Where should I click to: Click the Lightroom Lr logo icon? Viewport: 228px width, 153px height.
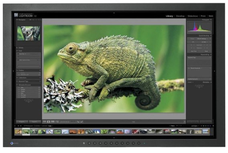point(16,15)
